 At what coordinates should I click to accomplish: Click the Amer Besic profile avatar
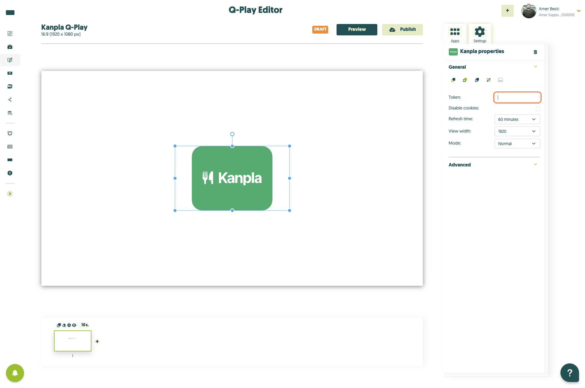[529, 11]
